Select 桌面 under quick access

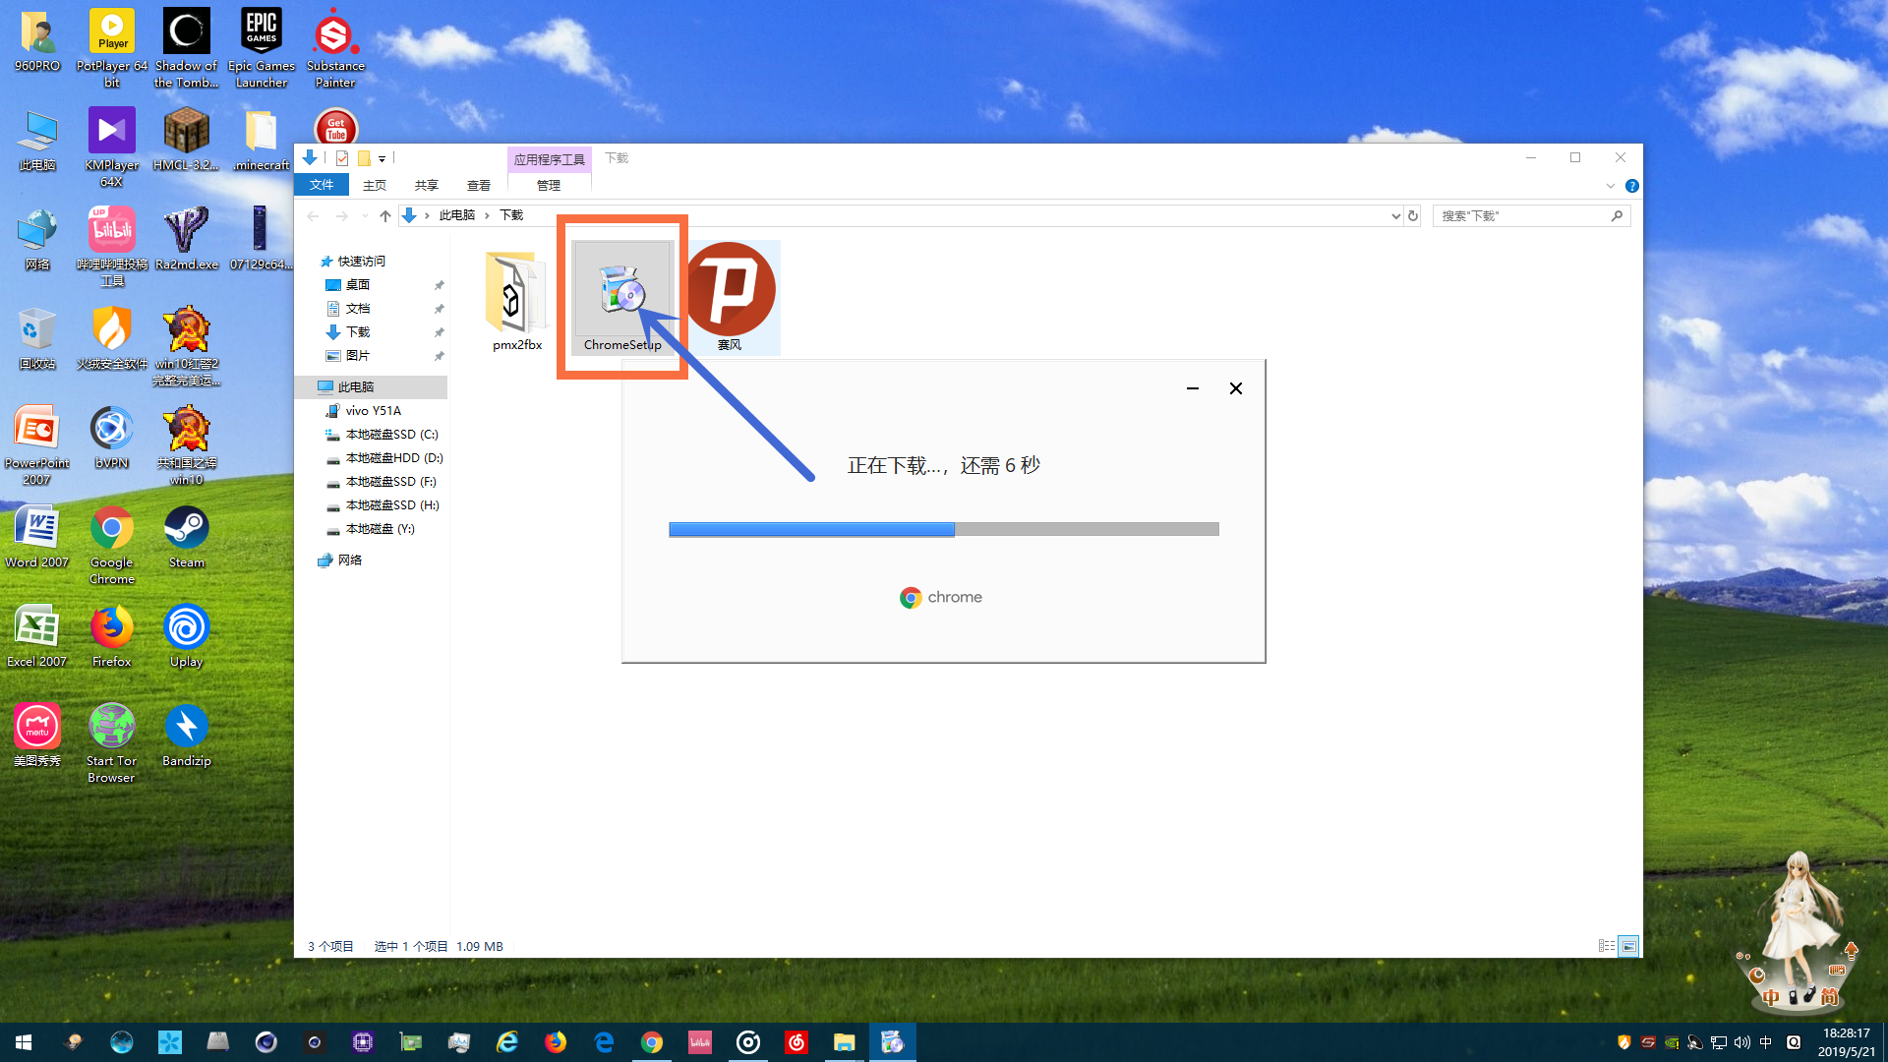click(358, 285)
